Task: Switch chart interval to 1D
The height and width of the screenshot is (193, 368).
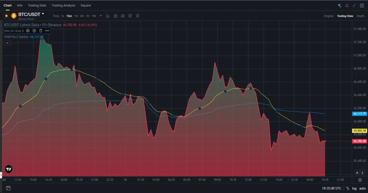Action: (88, 16)
